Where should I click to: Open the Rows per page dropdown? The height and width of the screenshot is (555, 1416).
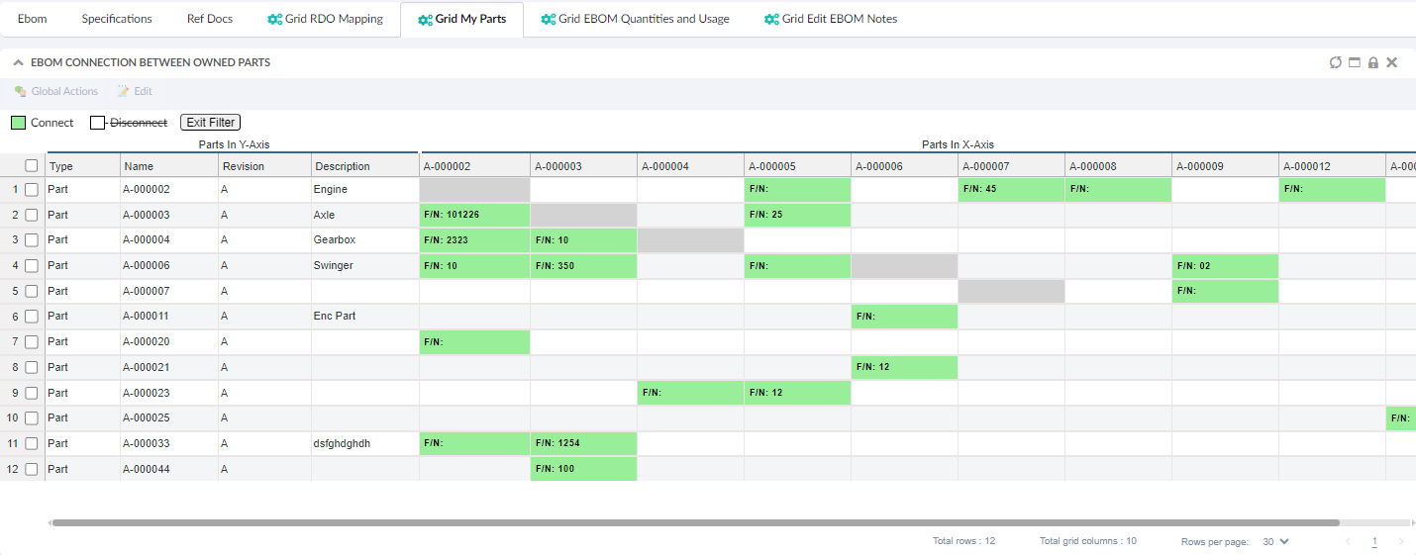click(x=1275, y=541)
